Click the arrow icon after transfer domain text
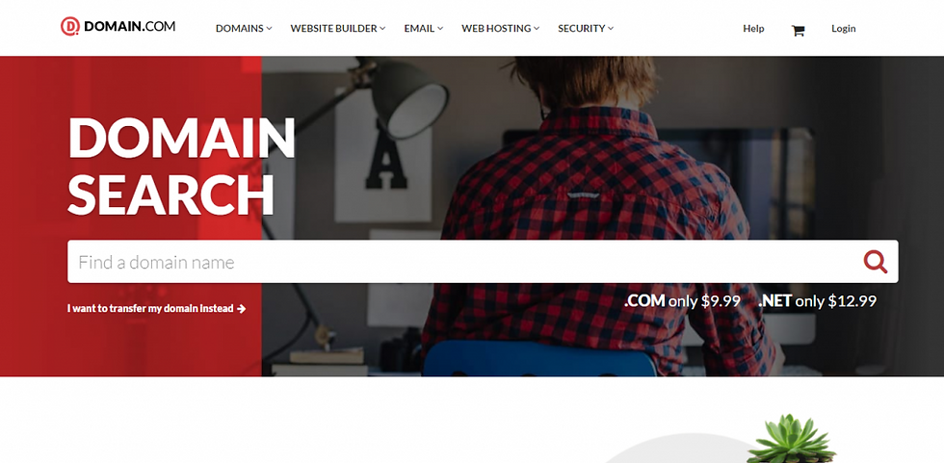Image resolution: width=944 pixels, height=463 pixels. 242,308
